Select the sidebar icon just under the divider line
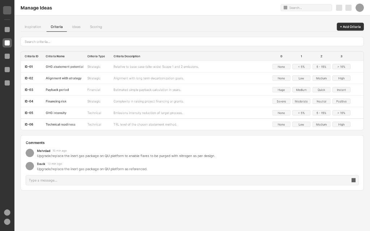 click(x=7, y=30)
